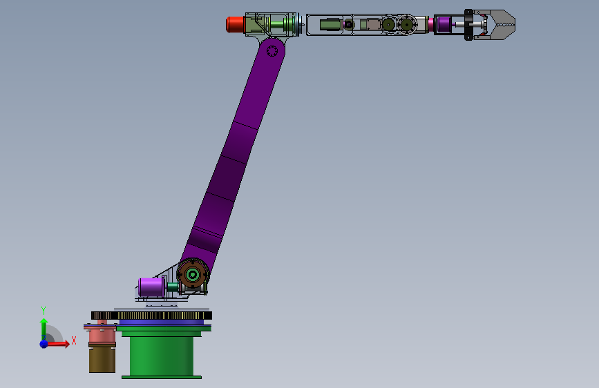599x388 pixels.
Task: Select the purple wrist motor near gripper
Action: (x=444, y=24)
